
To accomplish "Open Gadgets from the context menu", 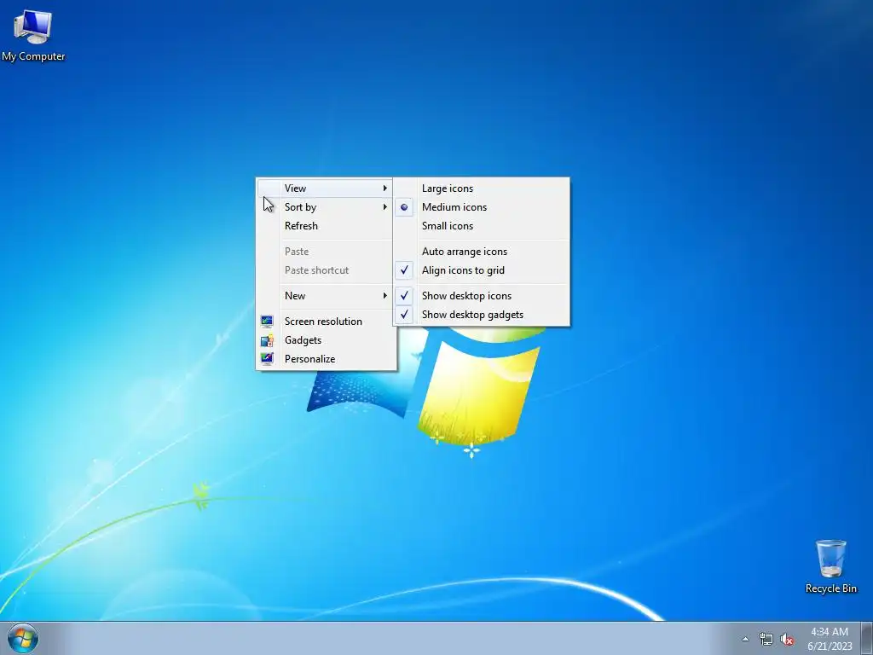I will 326,340.
